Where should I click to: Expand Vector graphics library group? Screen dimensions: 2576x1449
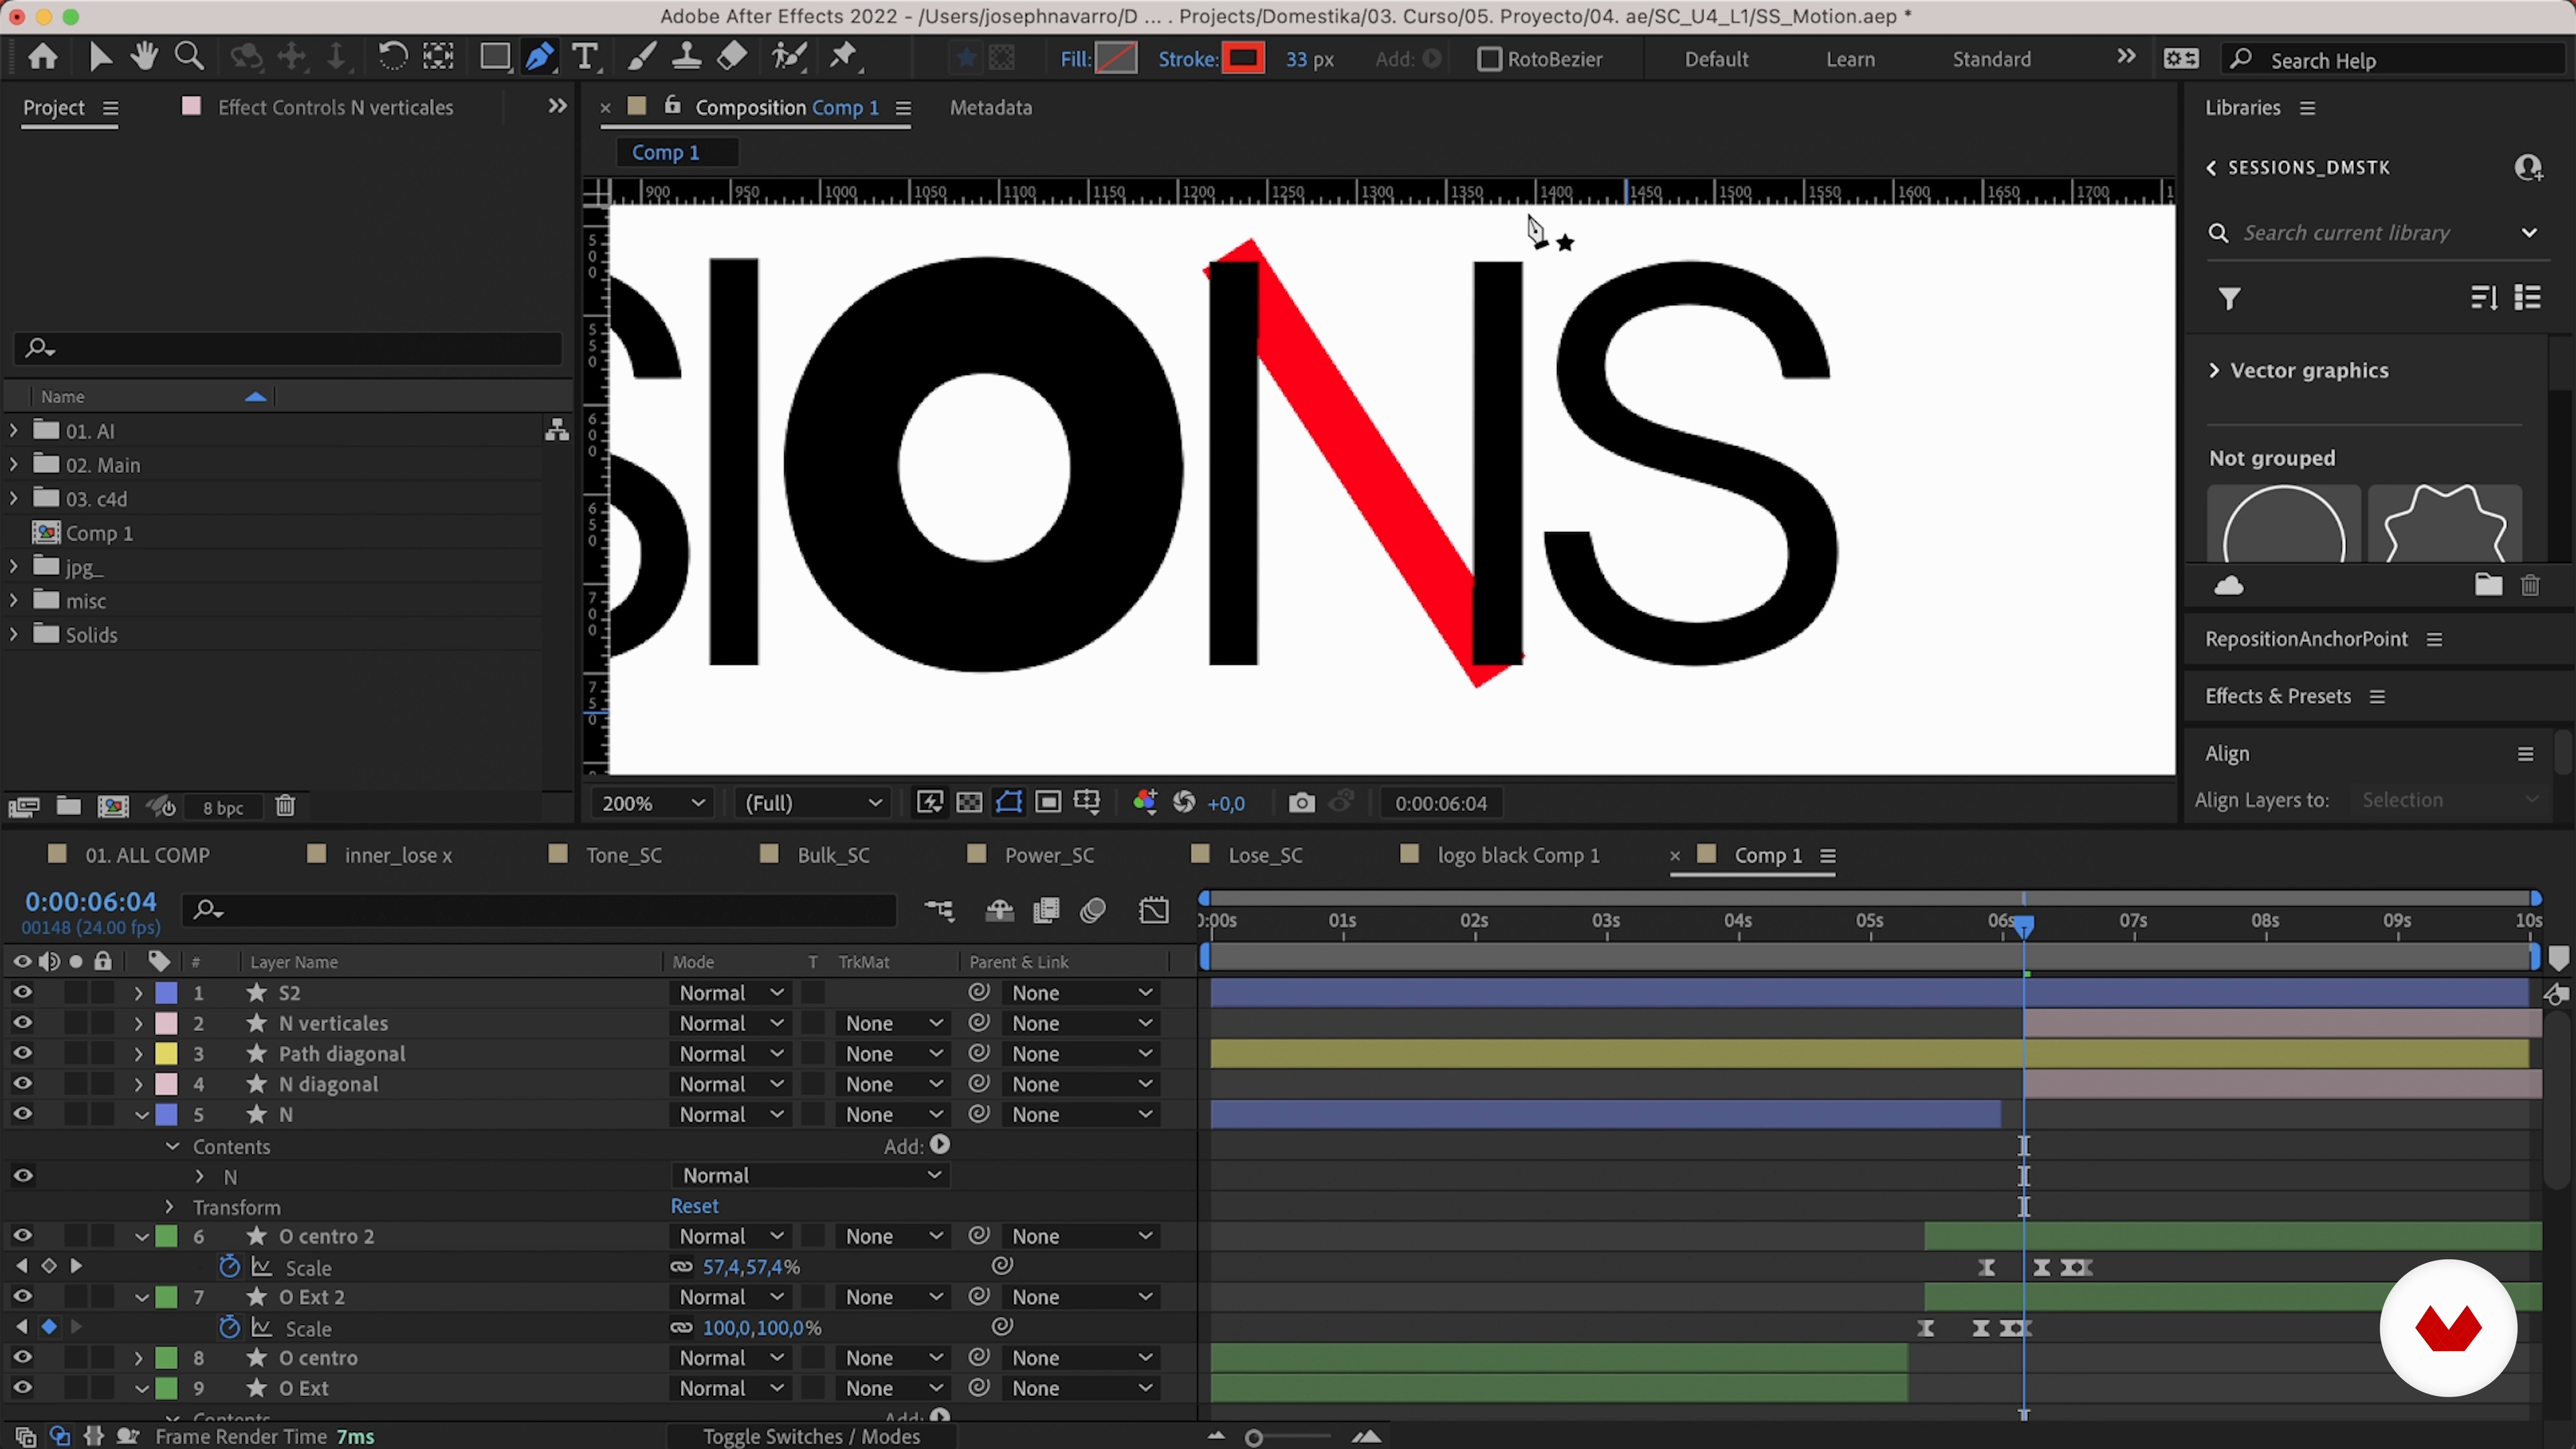coord(2214,371)
